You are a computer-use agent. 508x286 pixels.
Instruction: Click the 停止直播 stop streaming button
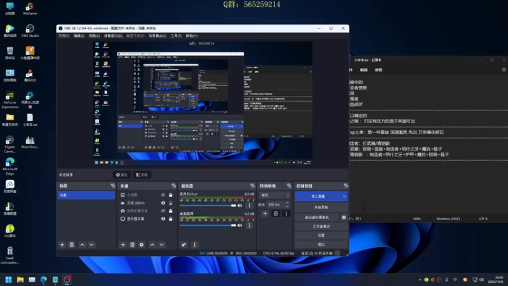click(318, 196)
